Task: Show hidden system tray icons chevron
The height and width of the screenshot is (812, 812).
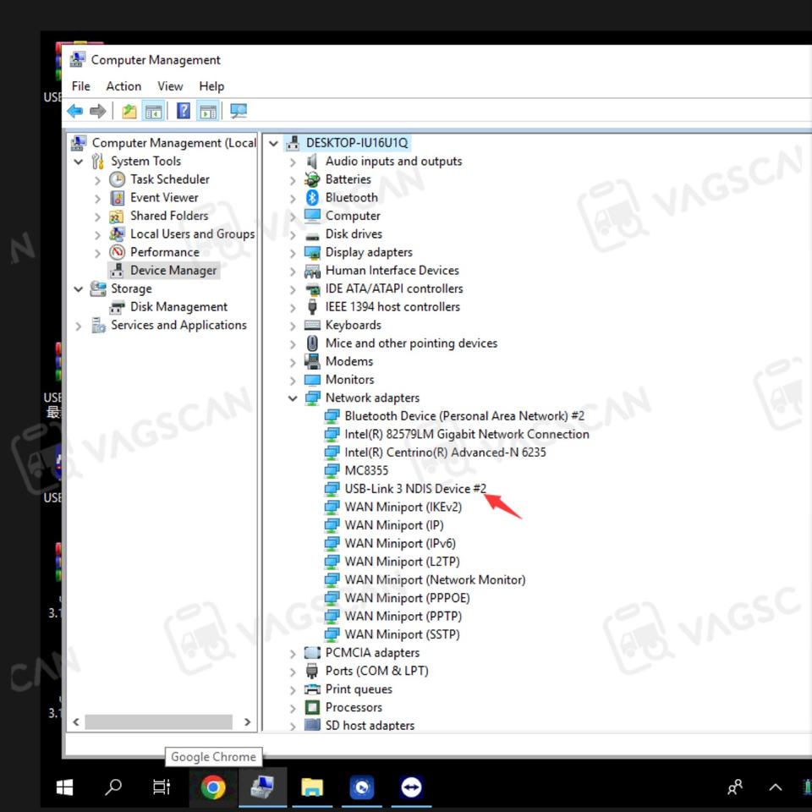Action: tap(776, 787)
